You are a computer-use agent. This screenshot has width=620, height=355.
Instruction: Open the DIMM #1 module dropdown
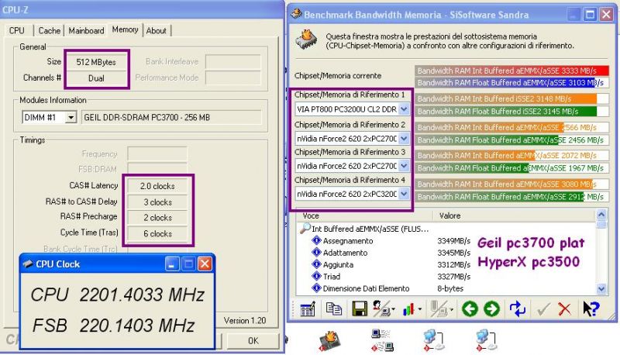tap(71, 117)
